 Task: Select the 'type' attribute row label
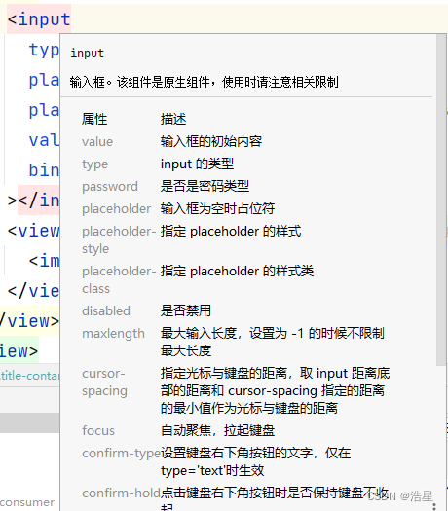pyautogui.click(x=94, y=164)
